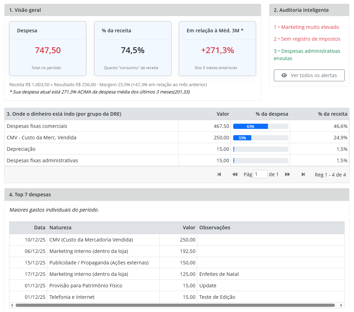Screen dimensions: 354x312
Task: Open Ver todos os alertas
Action: point(309,75)
